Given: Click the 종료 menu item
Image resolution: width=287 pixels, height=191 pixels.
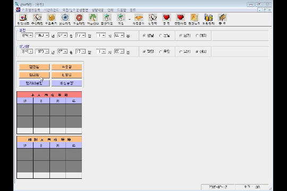Looking at the screenshot, I should (x=133, y=10).
